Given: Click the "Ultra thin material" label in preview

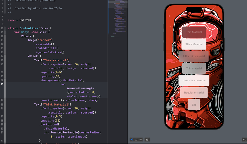Looking at the screenshot, I should point(194,56).
